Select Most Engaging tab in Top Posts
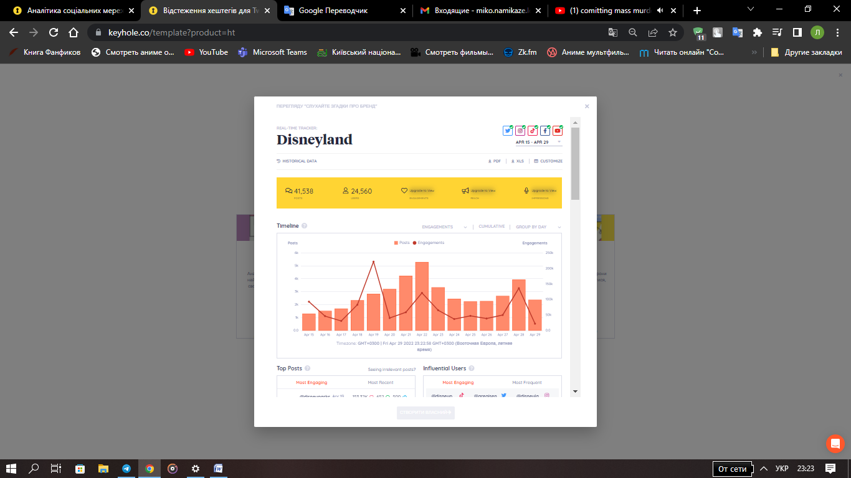The image size is (851, 478). point(311,383)
